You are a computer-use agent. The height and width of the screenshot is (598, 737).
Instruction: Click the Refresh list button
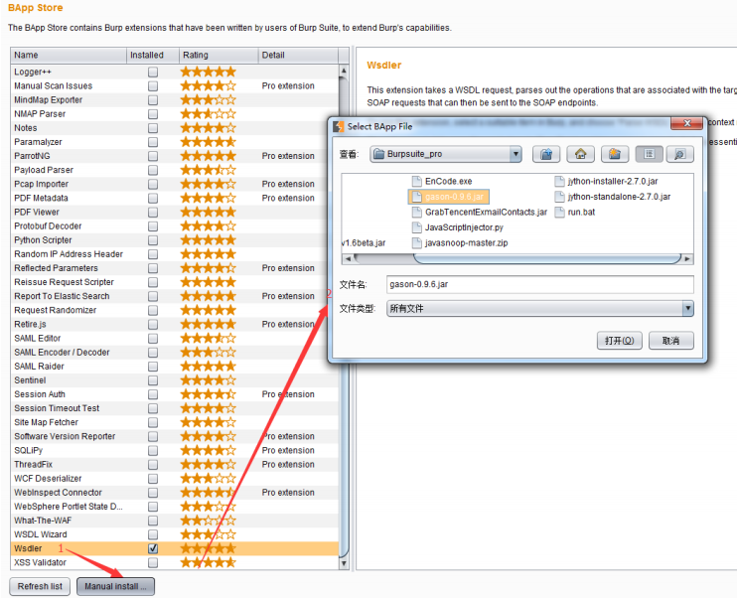(40, 586)
